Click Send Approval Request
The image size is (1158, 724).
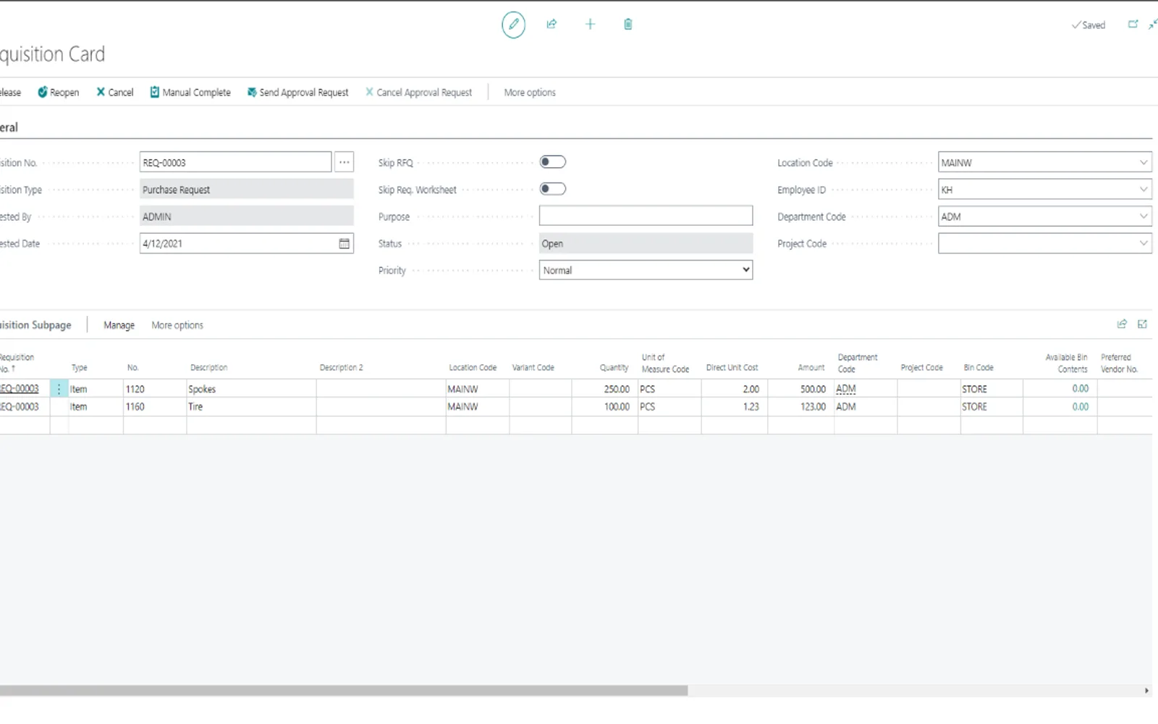(x=297, y=93)
